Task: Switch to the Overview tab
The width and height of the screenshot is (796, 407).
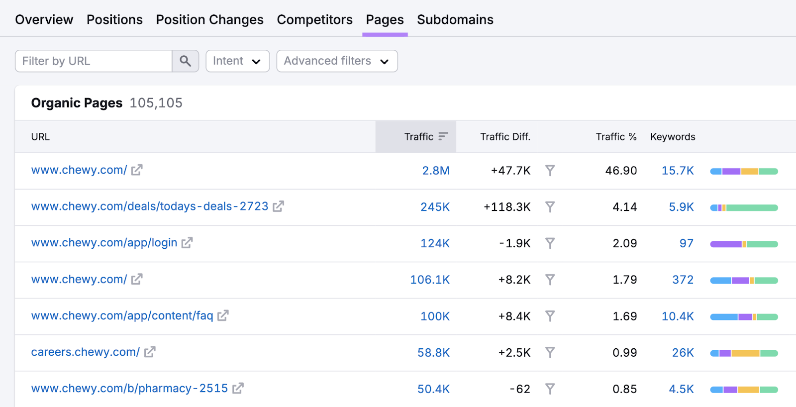Action: click(44, 19)
